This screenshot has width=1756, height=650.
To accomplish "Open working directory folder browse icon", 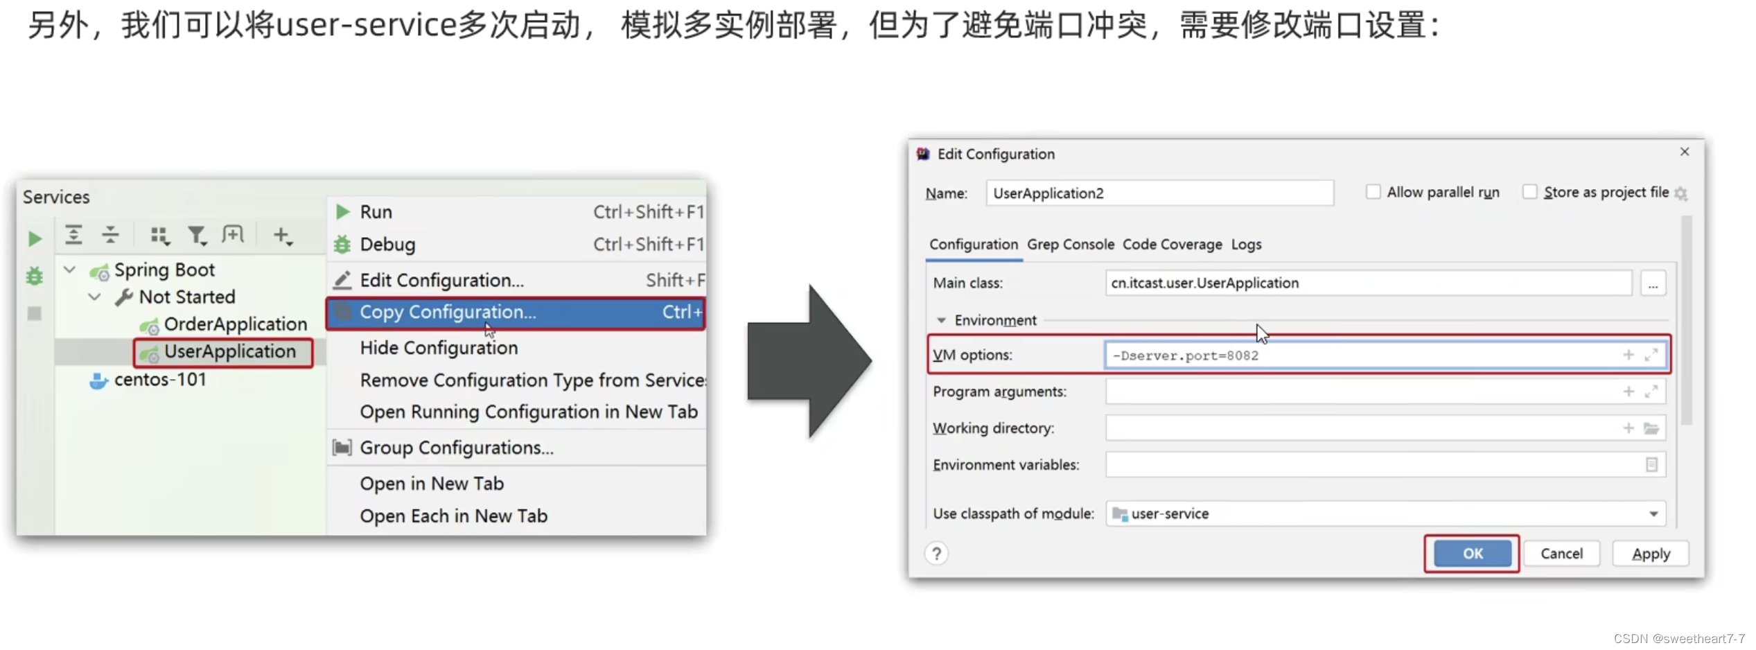I will pyautogui.click(x=1651, y=428).
